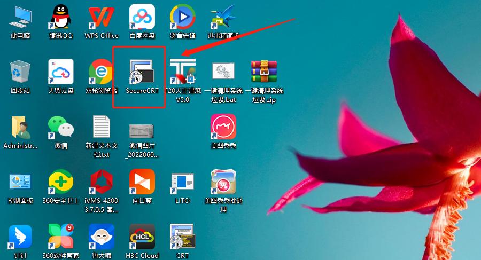Select the 新建文本文档.txt file
This screenshot has width=481, height=260.
pos(101,127)
